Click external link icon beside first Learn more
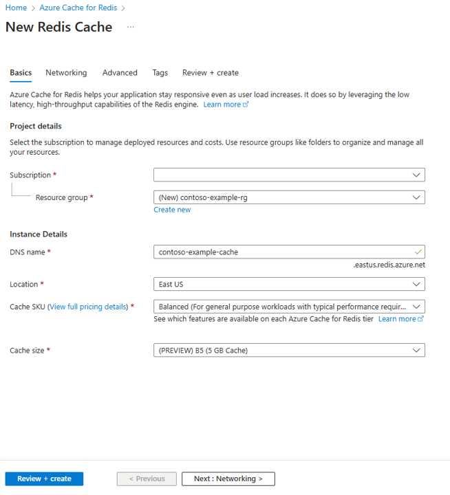The height and width of the screenshot is (495, 450). 246,104
